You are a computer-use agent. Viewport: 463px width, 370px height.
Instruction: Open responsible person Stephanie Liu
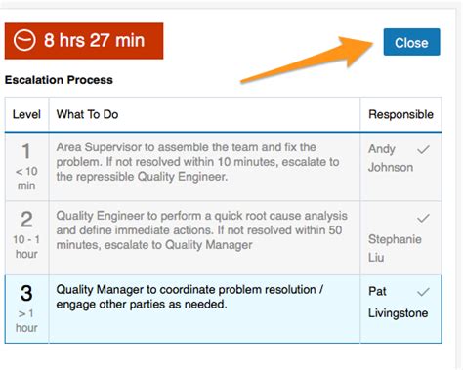coord(395,248)
